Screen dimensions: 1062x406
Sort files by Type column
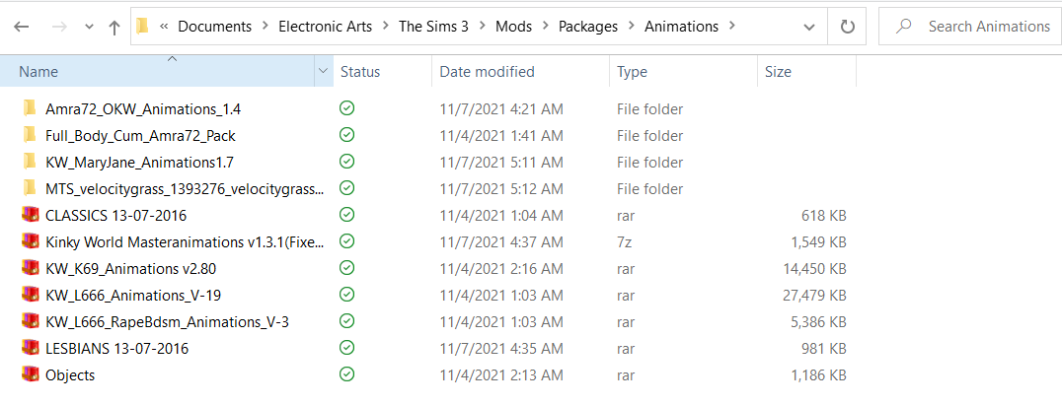(683, 72)
